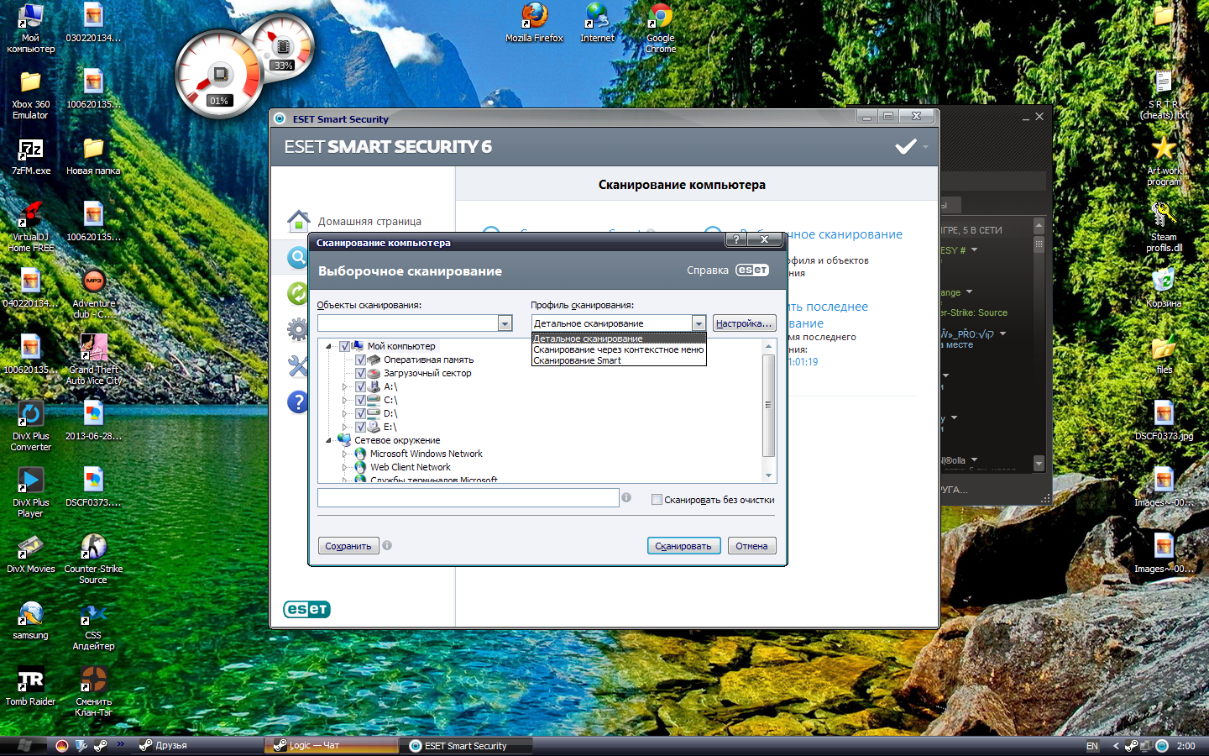1209x756 pixels.
Task: Open Домашняя страница in the ESET sidebar
Action: [369, 222]
